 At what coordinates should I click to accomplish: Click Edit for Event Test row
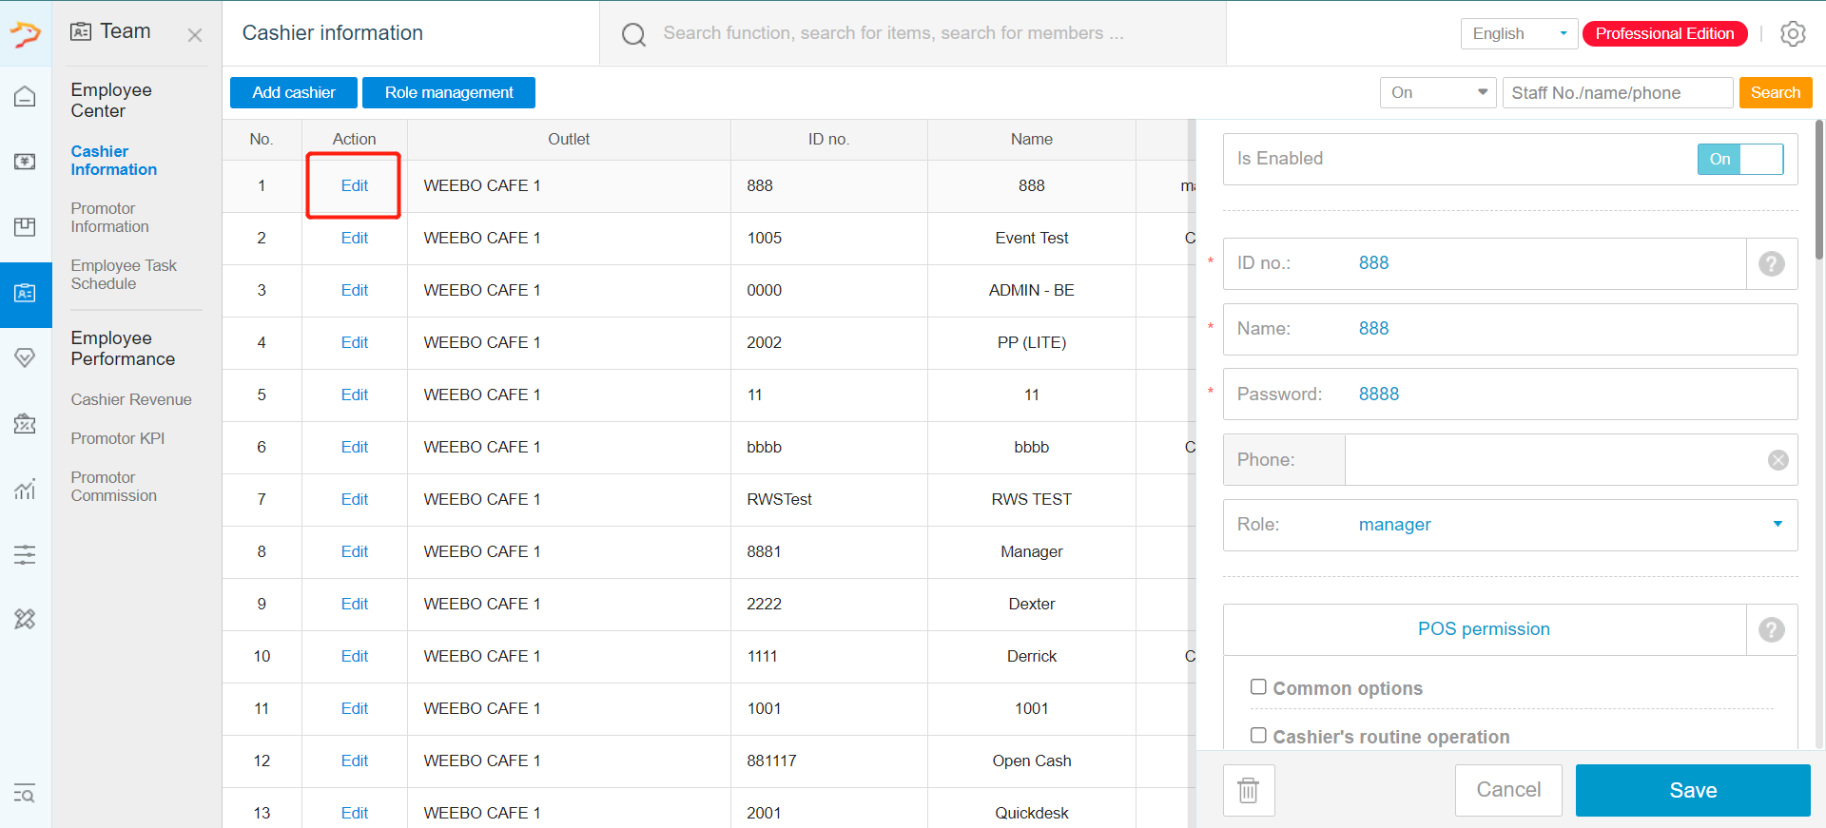(x=355, y=238)
